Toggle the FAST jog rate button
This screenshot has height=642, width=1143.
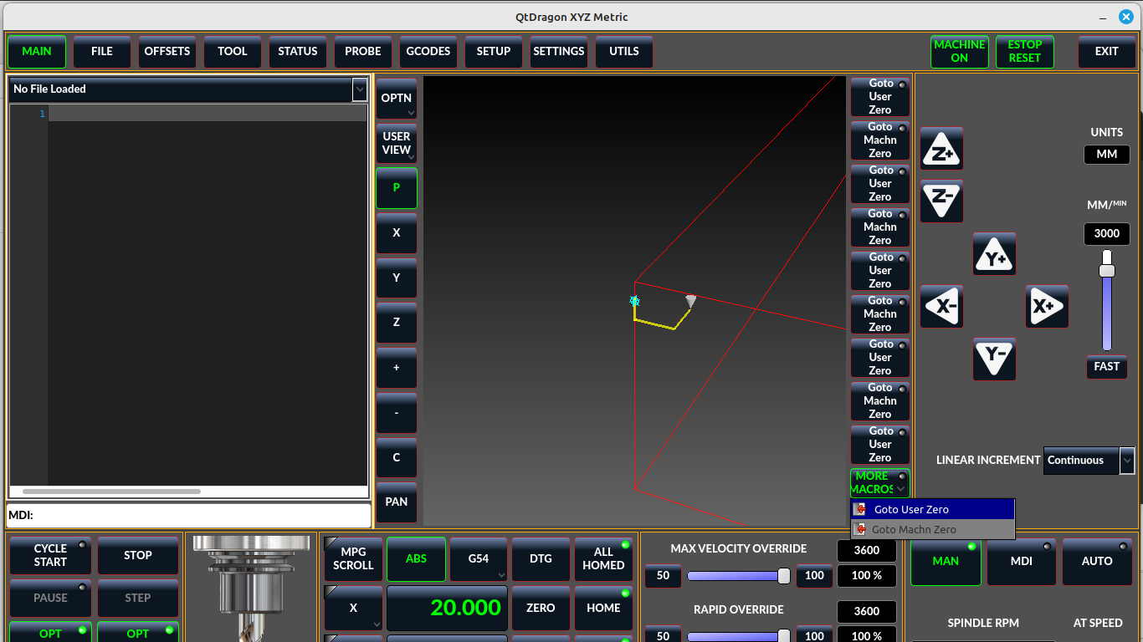(1106, 367)
